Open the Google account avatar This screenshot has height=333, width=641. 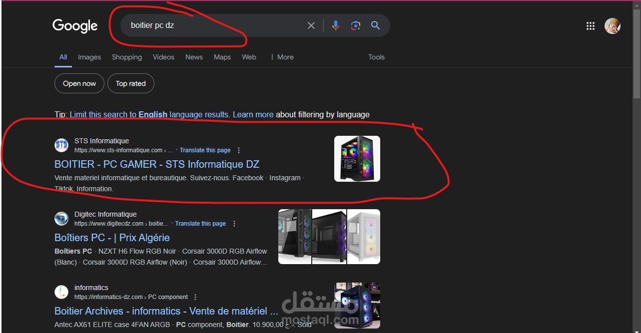point(613,26)
